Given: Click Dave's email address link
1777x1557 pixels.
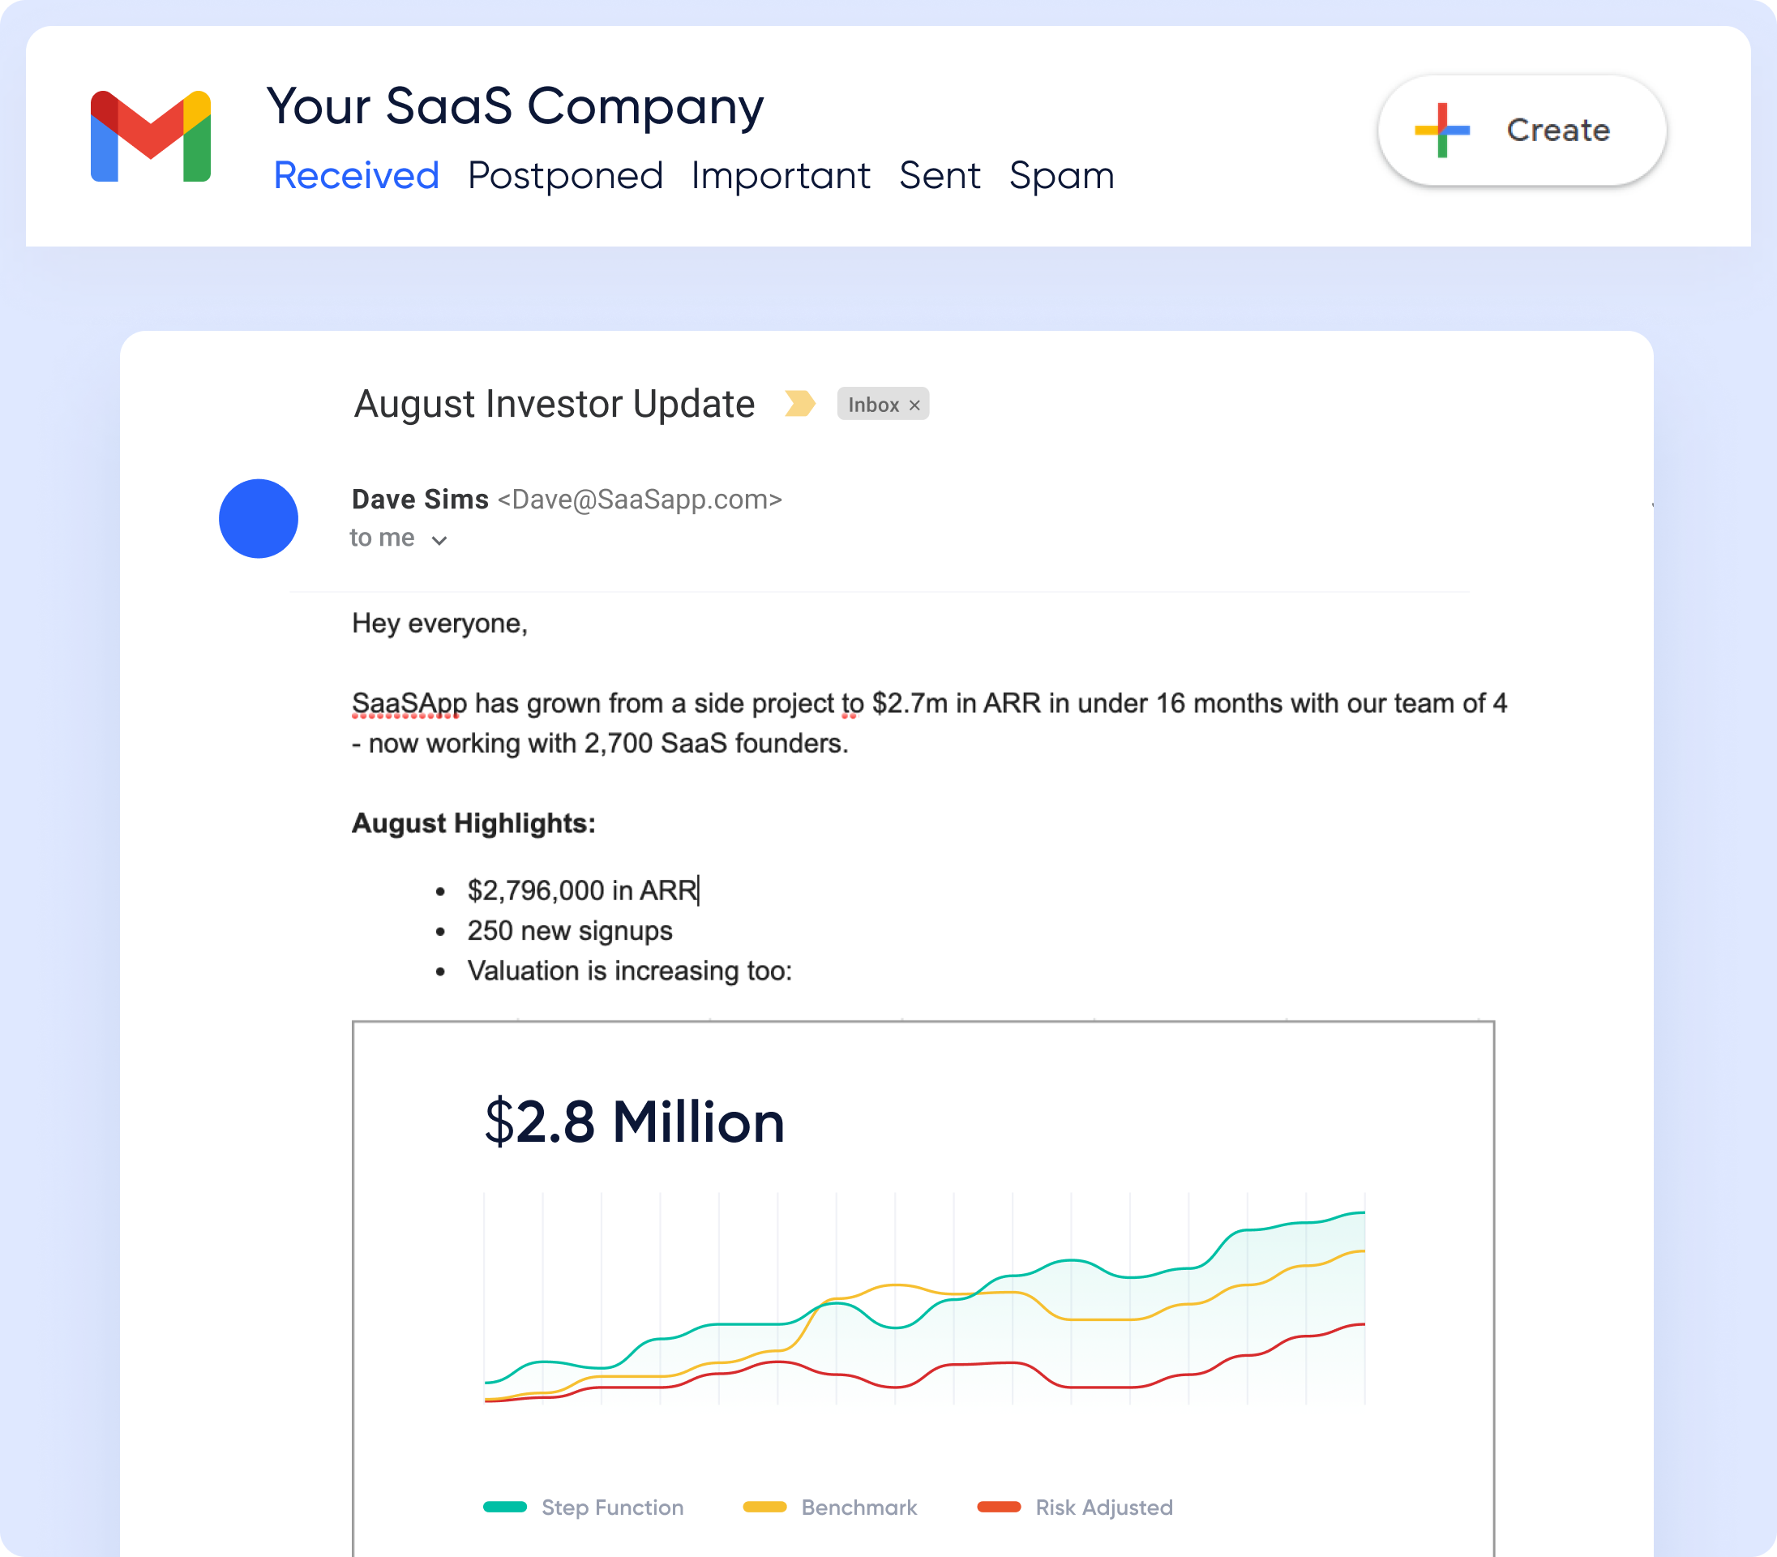Looking at the screenshot, I should point(640,500).
